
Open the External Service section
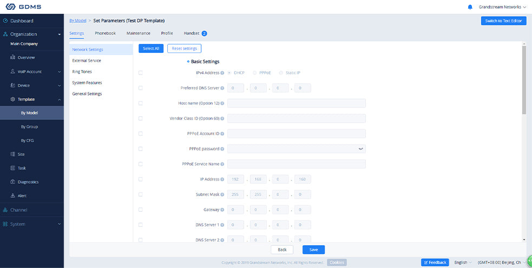[101, 61]
